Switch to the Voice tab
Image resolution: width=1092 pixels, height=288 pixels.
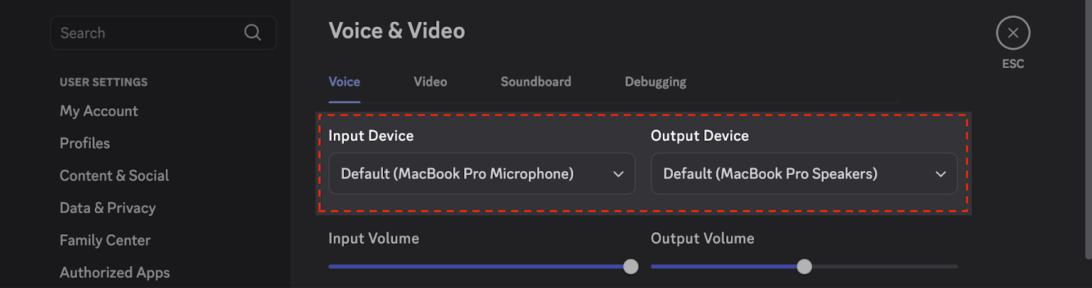[x=344, y=82]
